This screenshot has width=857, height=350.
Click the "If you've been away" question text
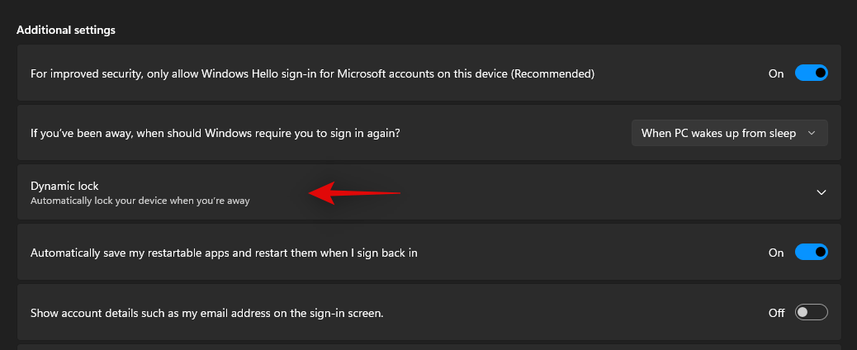(215, 133)
